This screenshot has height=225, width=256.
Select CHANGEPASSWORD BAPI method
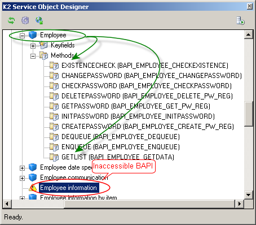(x=152, y=76)
